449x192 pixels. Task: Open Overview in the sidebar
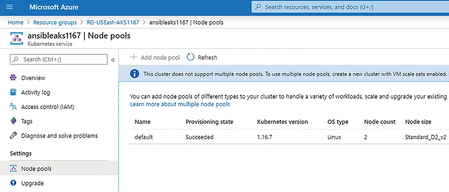click(33, 78)
